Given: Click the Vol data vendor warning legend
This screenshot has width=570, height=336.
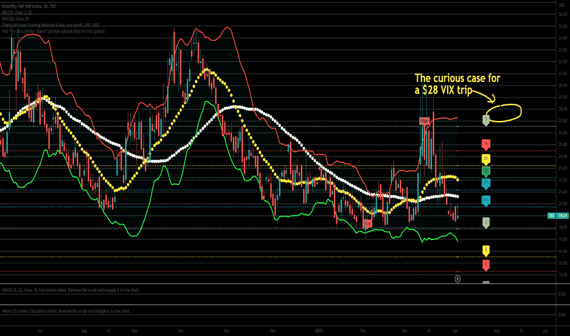Looking at the screenshot, I should 54,31.
